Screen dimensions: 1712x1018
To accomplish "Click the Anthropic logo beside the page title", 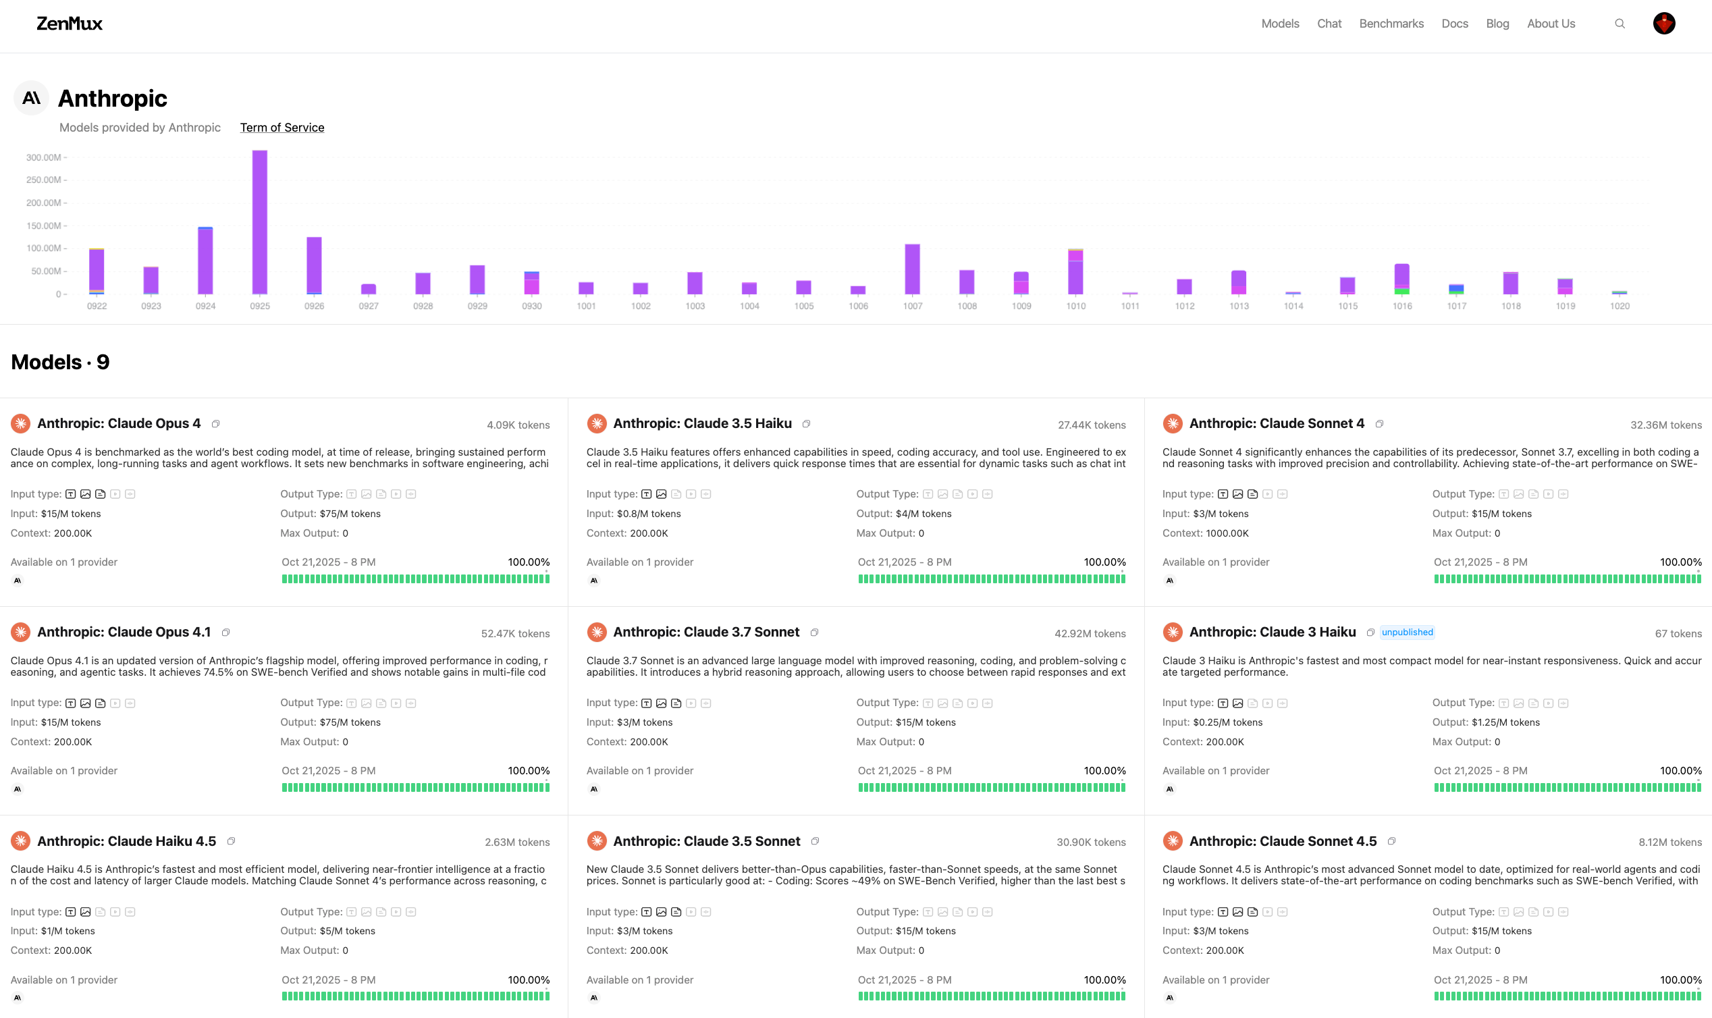I will pos(31,98).
